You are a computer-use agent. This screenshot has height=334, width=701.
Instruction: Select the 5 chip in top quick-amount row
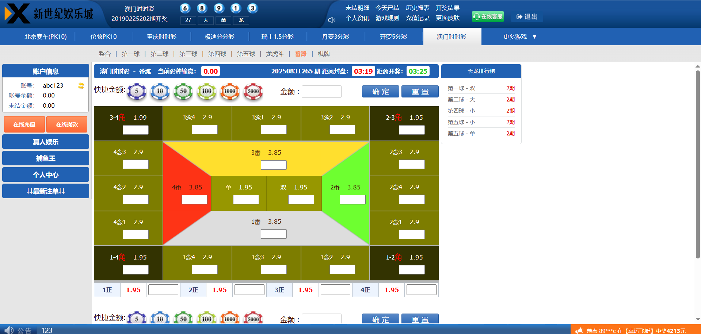tap(137, 91)
